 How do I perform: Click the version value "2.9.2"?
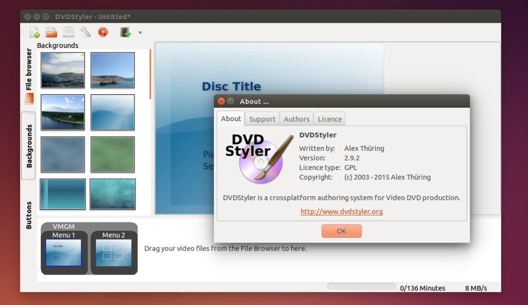[352, 158]
